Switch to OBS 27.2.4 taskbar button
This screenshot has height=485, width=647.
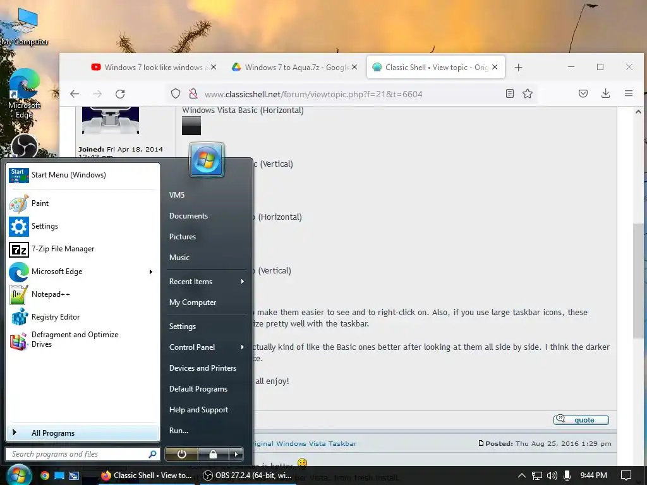tap(248, 476)
